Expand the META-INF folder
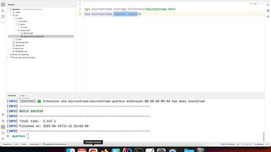The image size is (271, 152). click(x=19, y=33)
